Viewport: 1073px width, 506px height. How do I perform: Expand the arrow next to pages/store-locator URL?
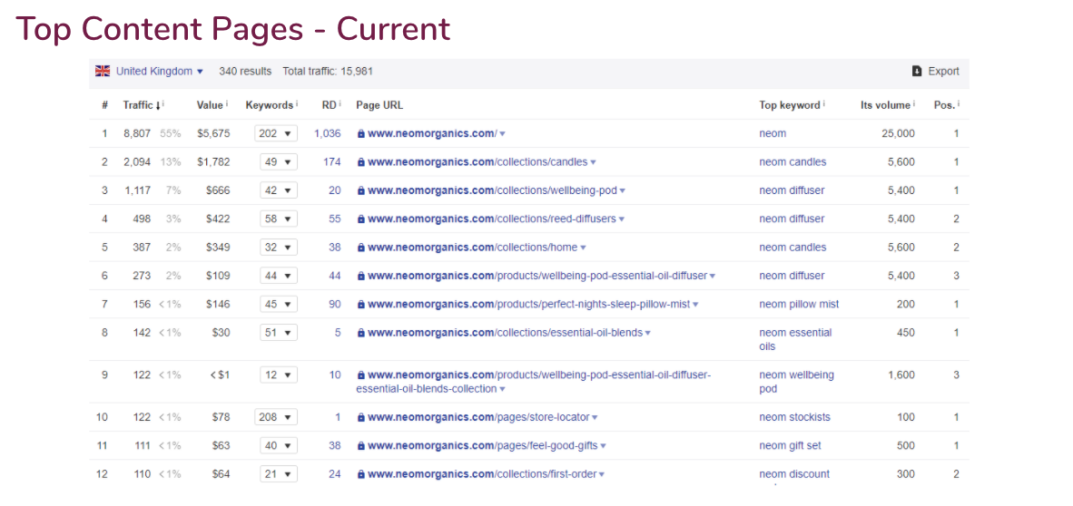(595, 418)
